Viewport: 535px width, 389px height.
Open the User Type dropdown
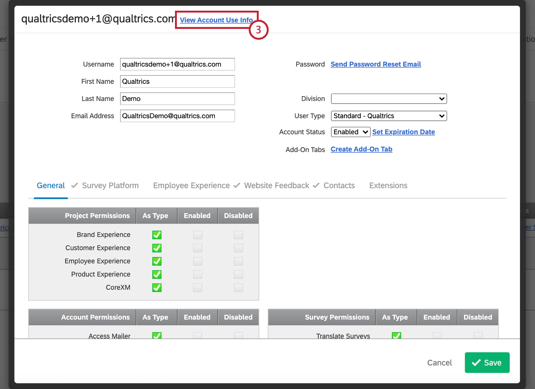click(x=389, y=116)
